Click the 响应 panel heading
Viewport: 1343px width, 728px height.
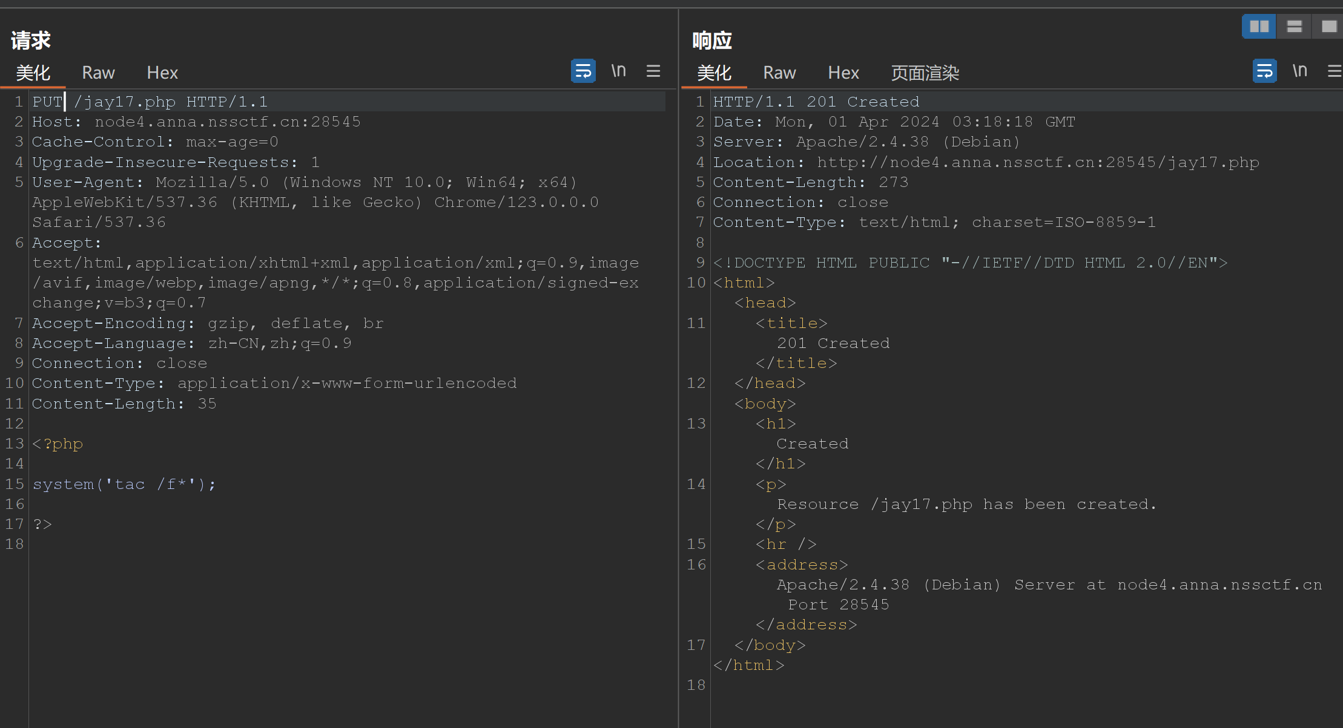point(712,41)
